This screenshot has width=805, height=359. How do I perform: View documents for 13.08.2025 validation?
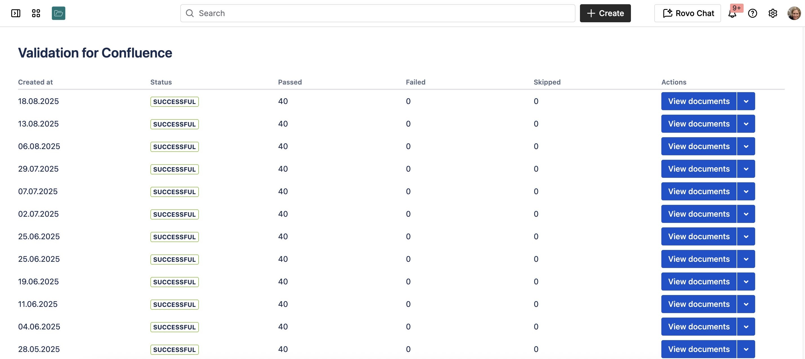[699, 124]
